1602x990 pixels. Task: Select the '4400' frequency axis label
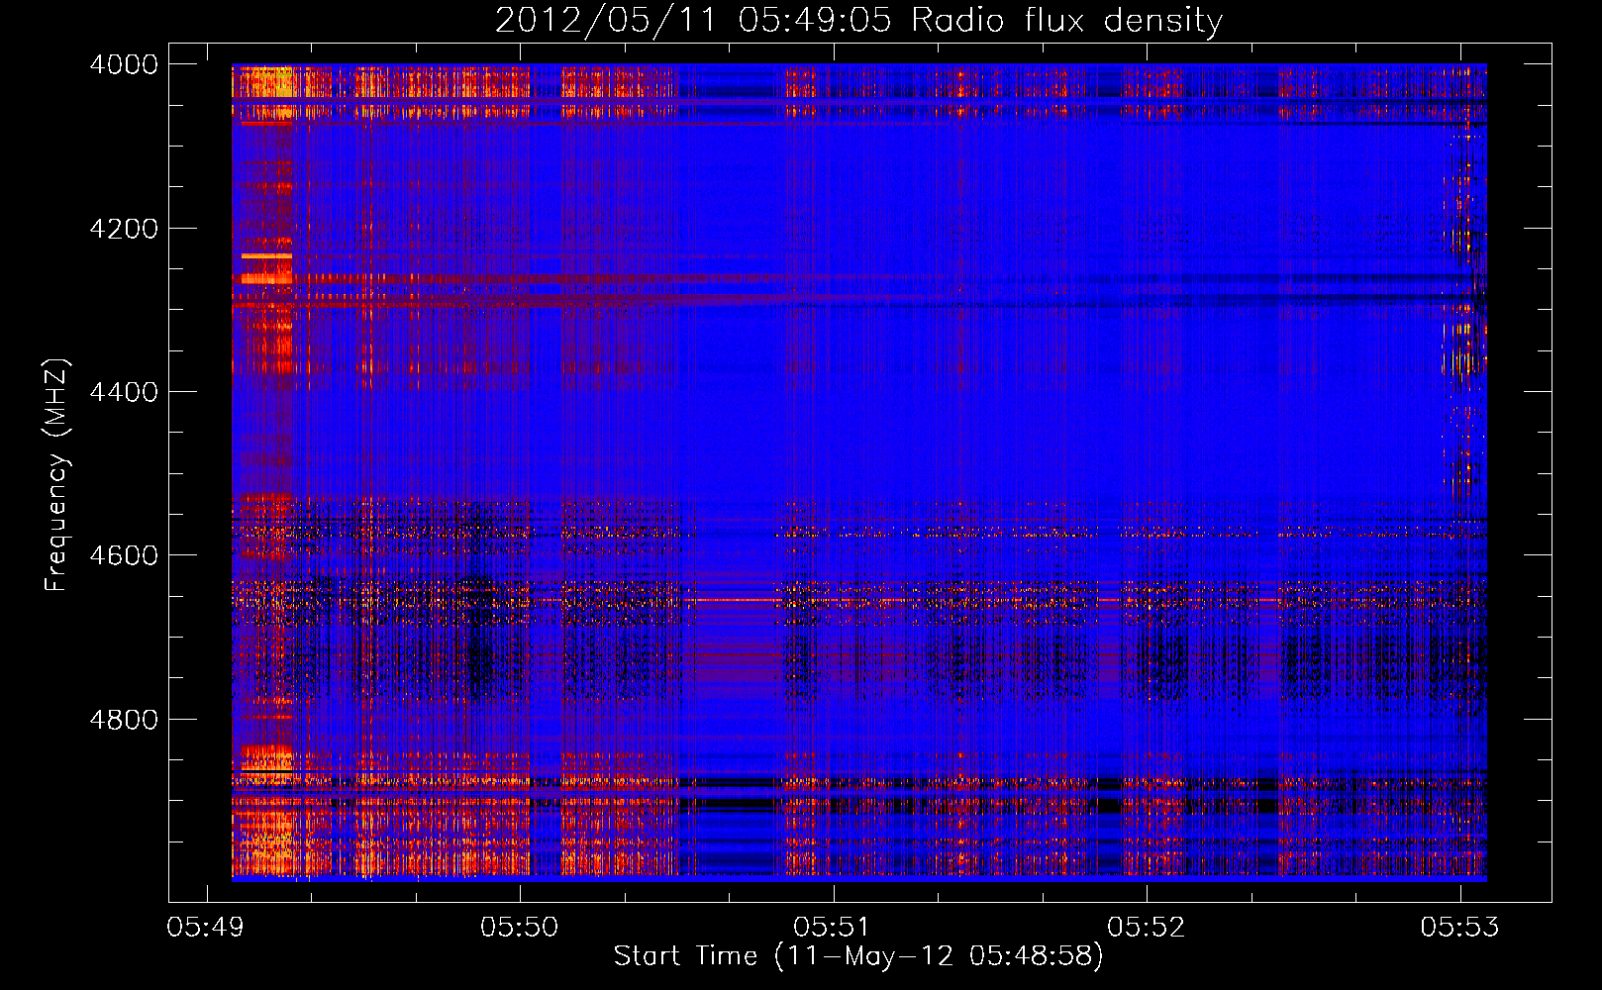(124, 392)
